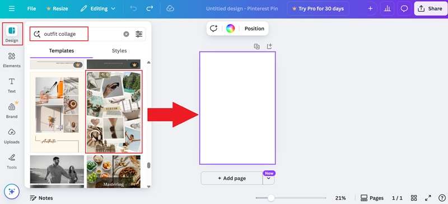Select the crown-badged beige template at top

(57, 64)
